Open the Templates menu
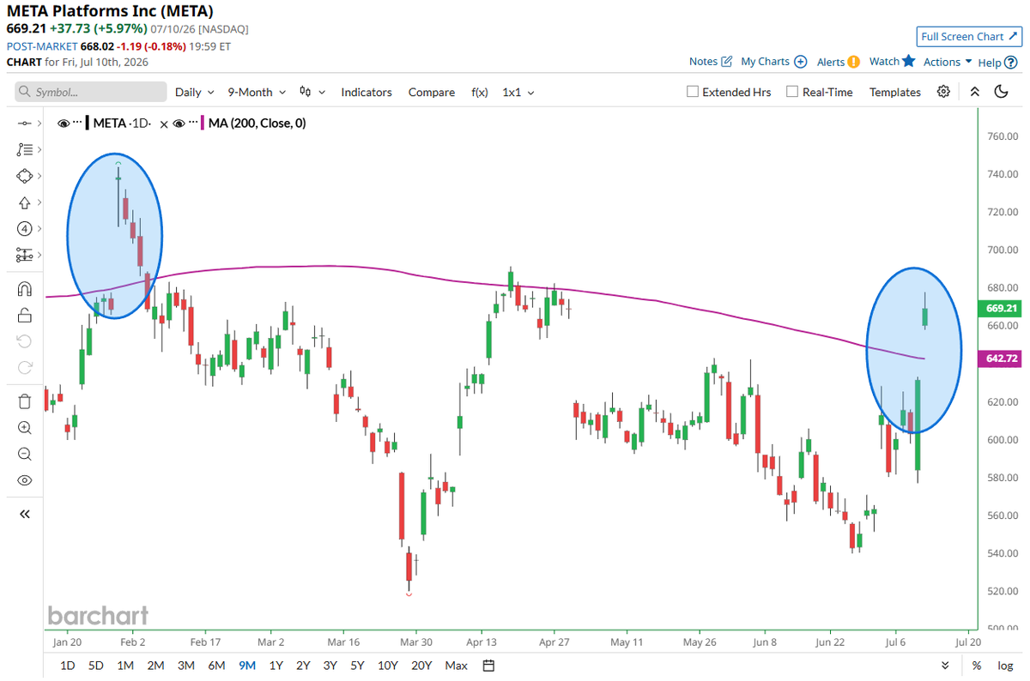Screen dimensions: 1030x681 point(895,92)
